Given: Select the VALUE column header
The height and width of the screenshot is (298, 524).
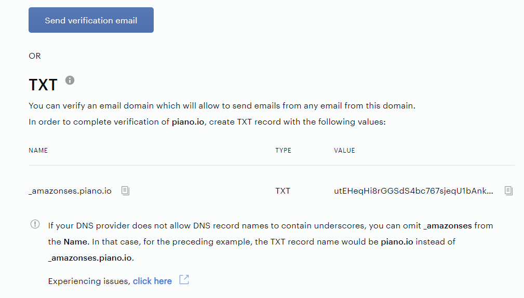Looking at the screenshot, I should (344, 151).
